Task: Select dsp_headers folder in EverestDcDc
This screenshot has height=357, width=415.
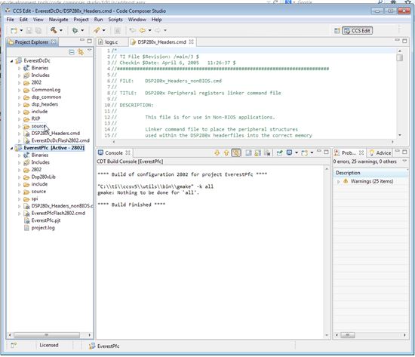Action: click(x=45, y=104)
